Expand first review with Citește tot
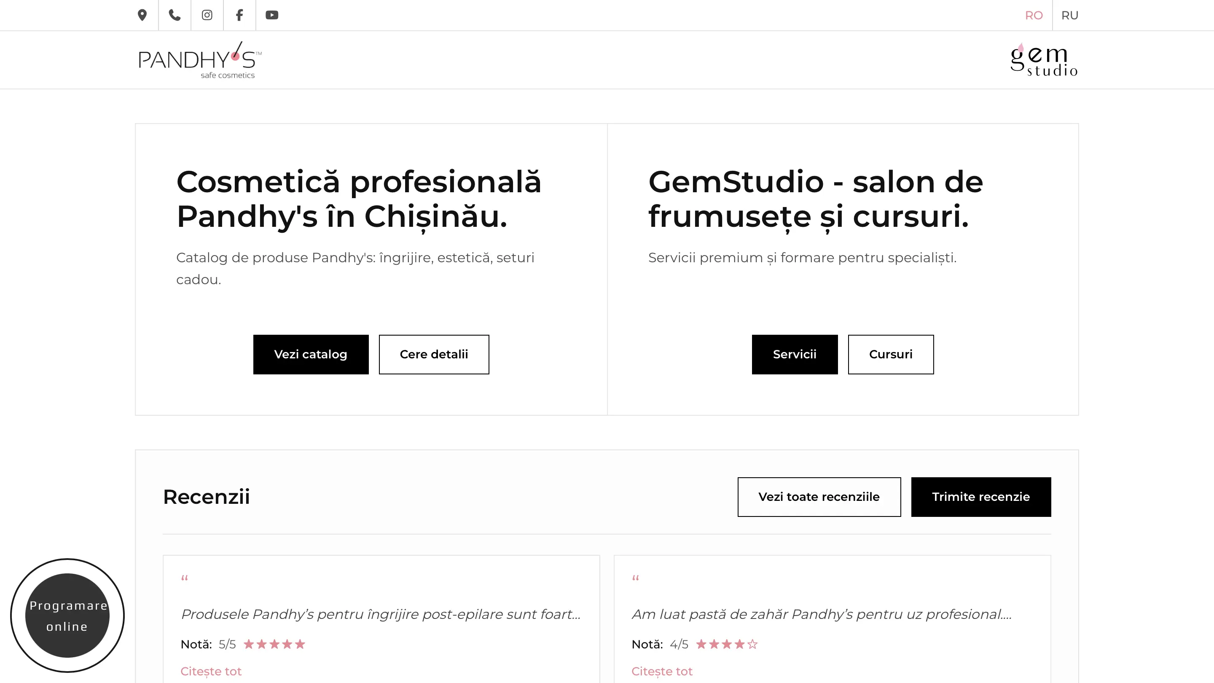Image resolution: width=1214 pixels, height=683 pixels. [211, 671]
